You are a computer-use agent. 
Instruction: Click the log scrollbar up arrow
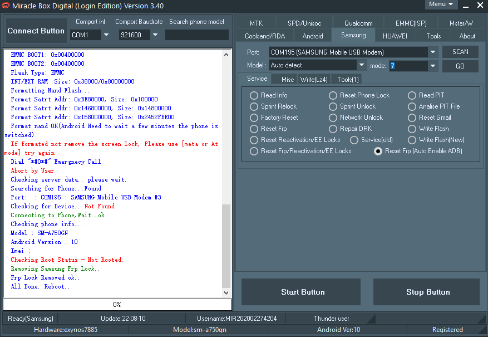point(226,55)
